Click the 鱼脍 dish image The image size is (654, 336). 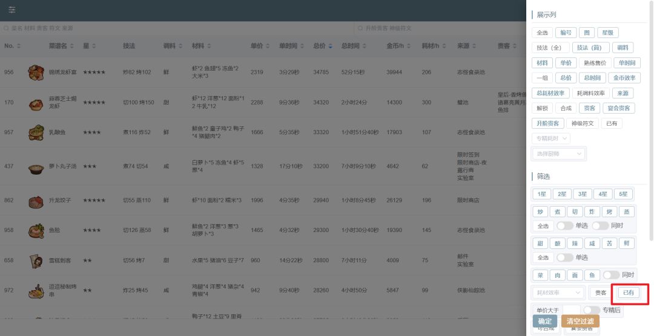(x=36, y=230)
